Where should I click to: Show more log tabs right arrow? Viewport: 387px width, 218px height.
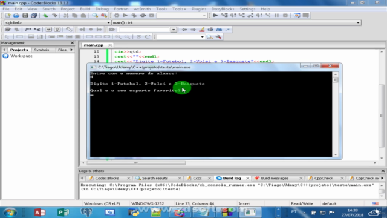(x=382, y=178)
